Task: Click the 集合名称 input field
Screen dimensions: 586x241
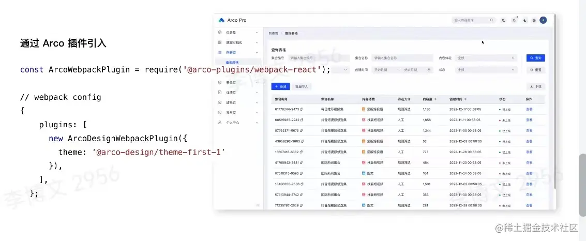Action: 402,58
